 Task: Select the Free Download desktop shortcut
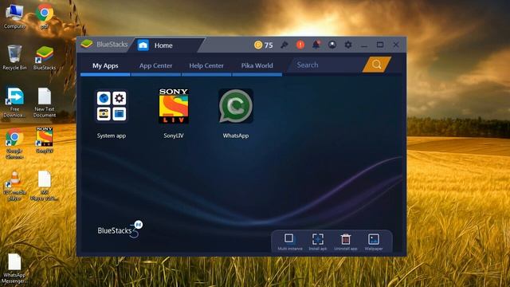coord(14,102)
